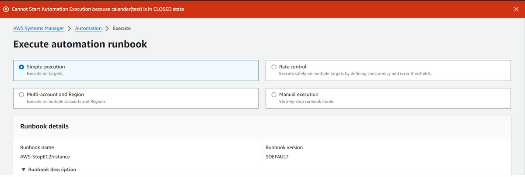Click the 'Runbook name' label

click(37, 147)
